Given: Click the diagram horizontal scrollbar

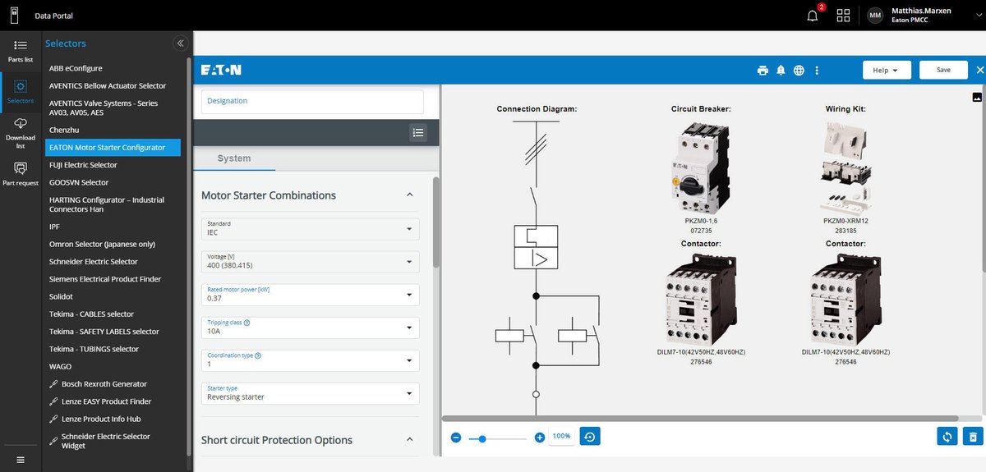Looking at the screenshot, I should tap(701, 418).
